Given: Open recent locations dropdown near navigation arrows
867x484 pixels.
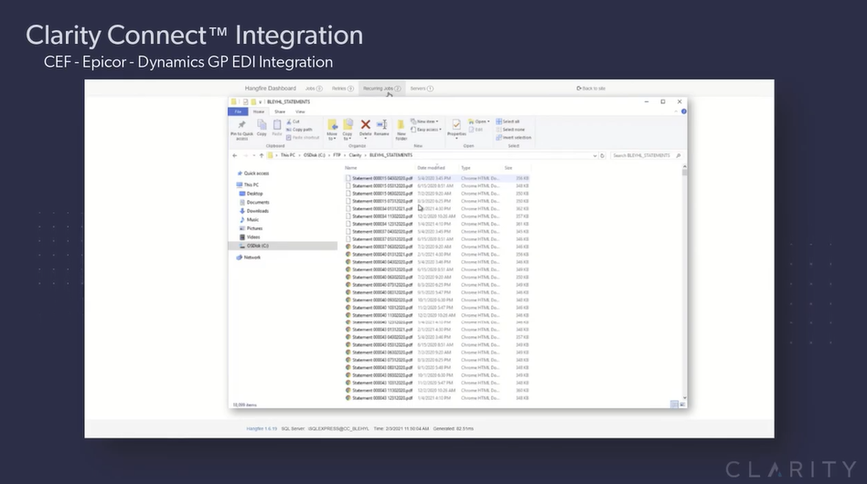Looking at the screenshot, I should pyautogui.click(x=254, y=155).
